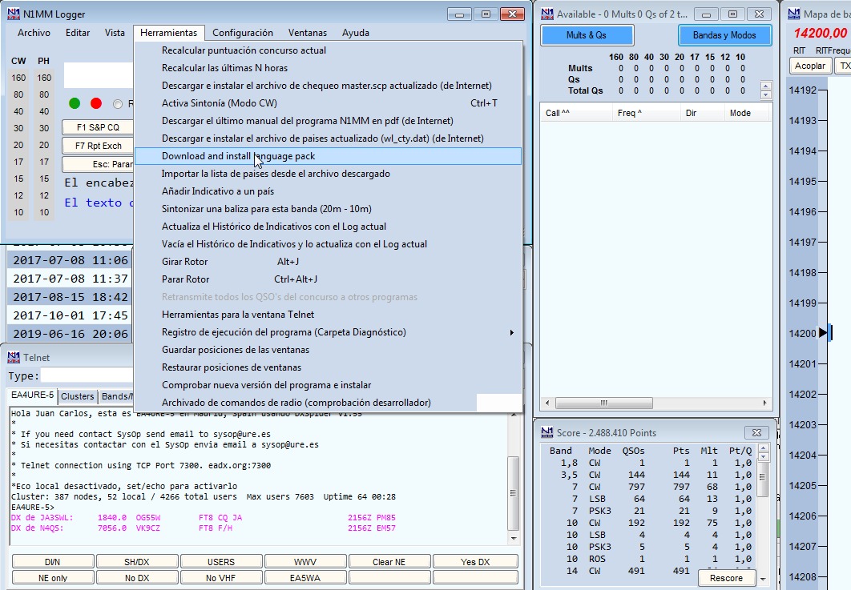Close the Herramientas menu from the menu bar
Viewport: 851px width, 590px height.
pyautogui.click(x=169, y=33)
